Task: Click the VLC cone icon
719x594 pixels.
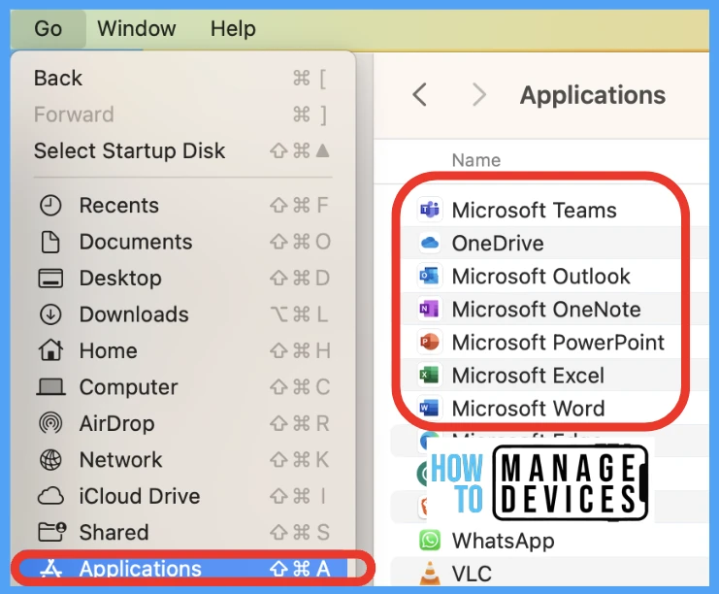Action: pos(430,574)
